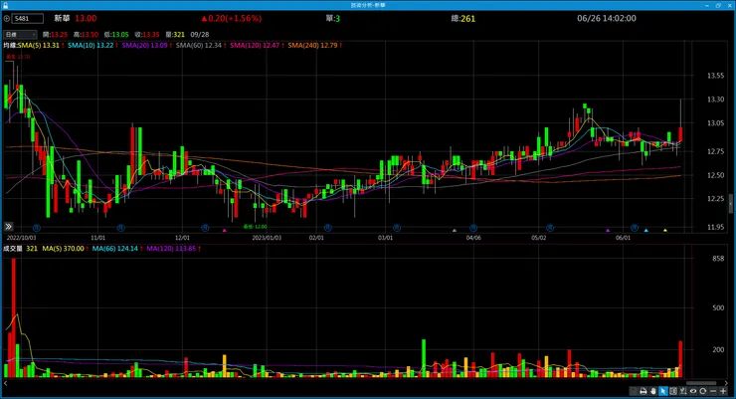Click the right arrow of the horizontal scrollbar
736x399 pixels.
(x=726, y=383)
